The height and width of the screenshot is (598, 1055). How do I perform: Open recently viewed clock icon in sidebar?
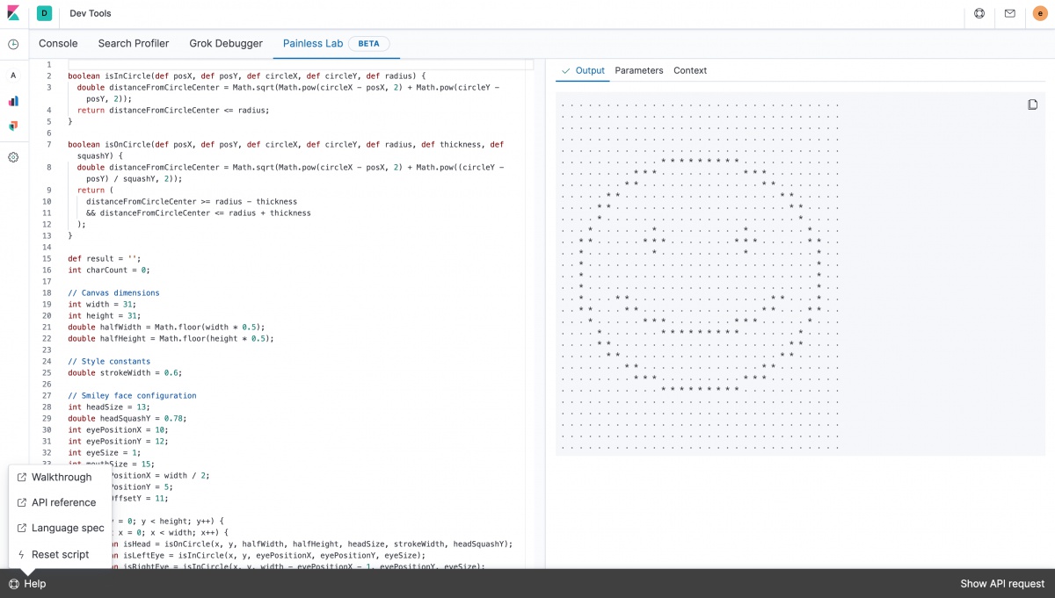point(13,44)
